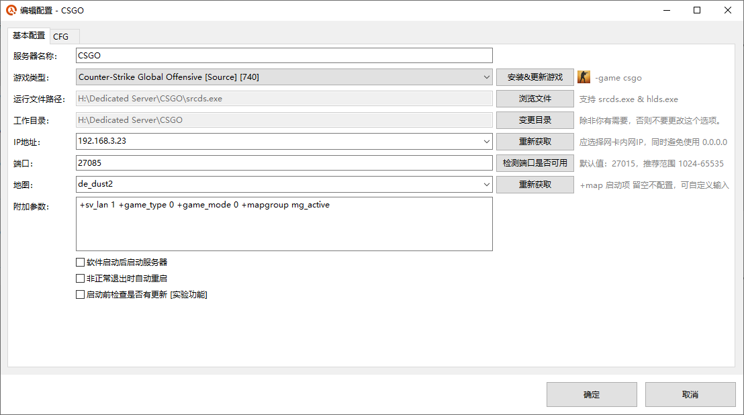Click the 取消 cancel button

[x=690, y=395]
